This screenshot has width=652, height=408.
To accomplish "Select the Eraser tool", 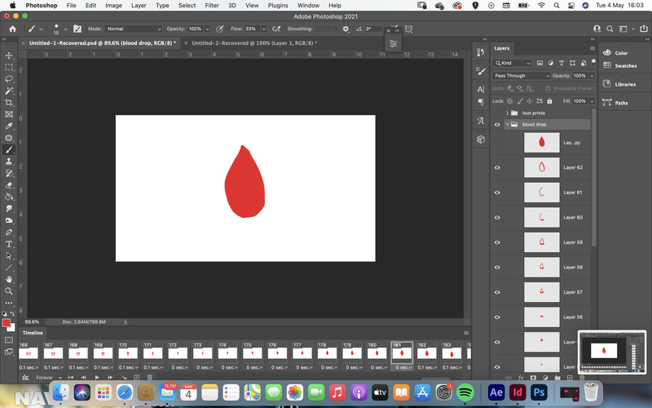I will tap(9, 185).
